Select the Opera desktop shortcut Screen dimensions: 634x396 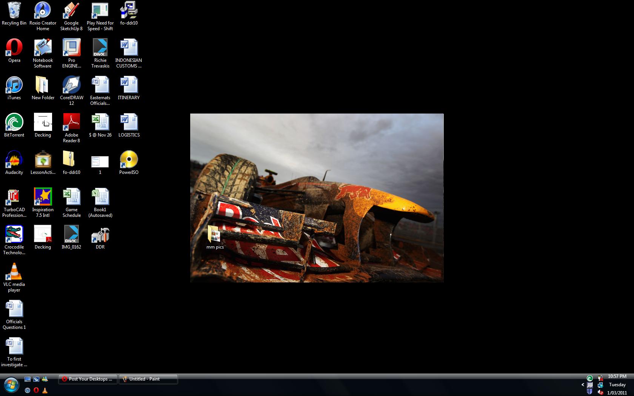coord(14,51)
